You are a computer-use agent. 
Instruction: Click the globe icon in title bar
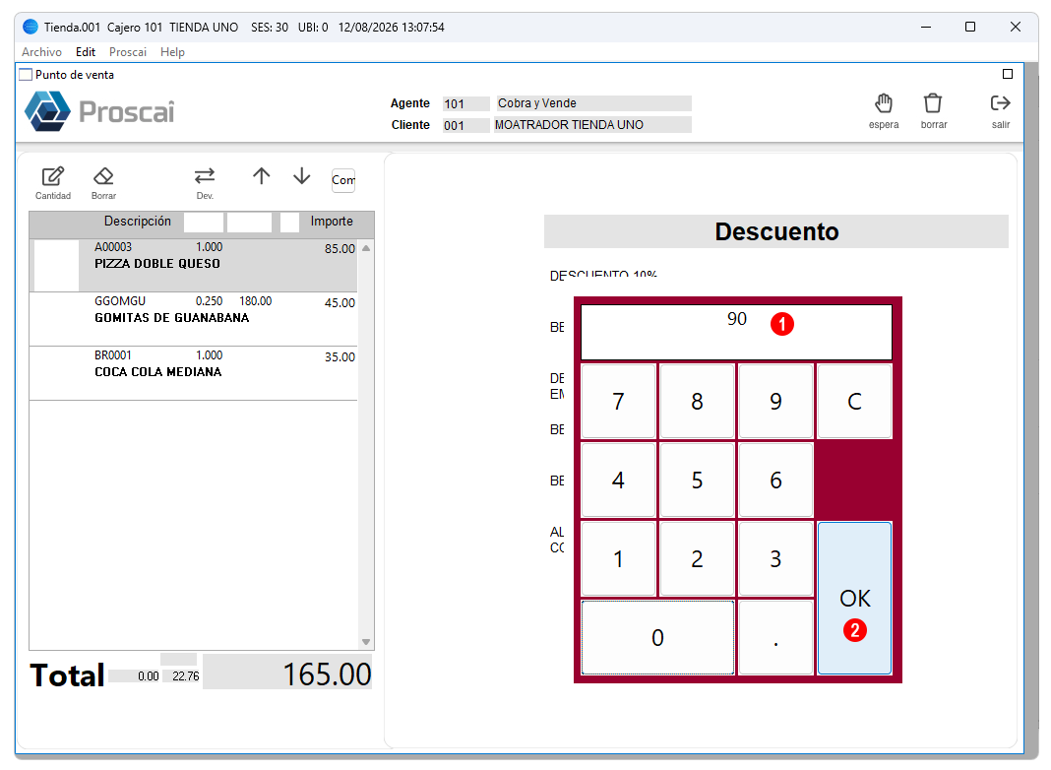tap(31, 27)
